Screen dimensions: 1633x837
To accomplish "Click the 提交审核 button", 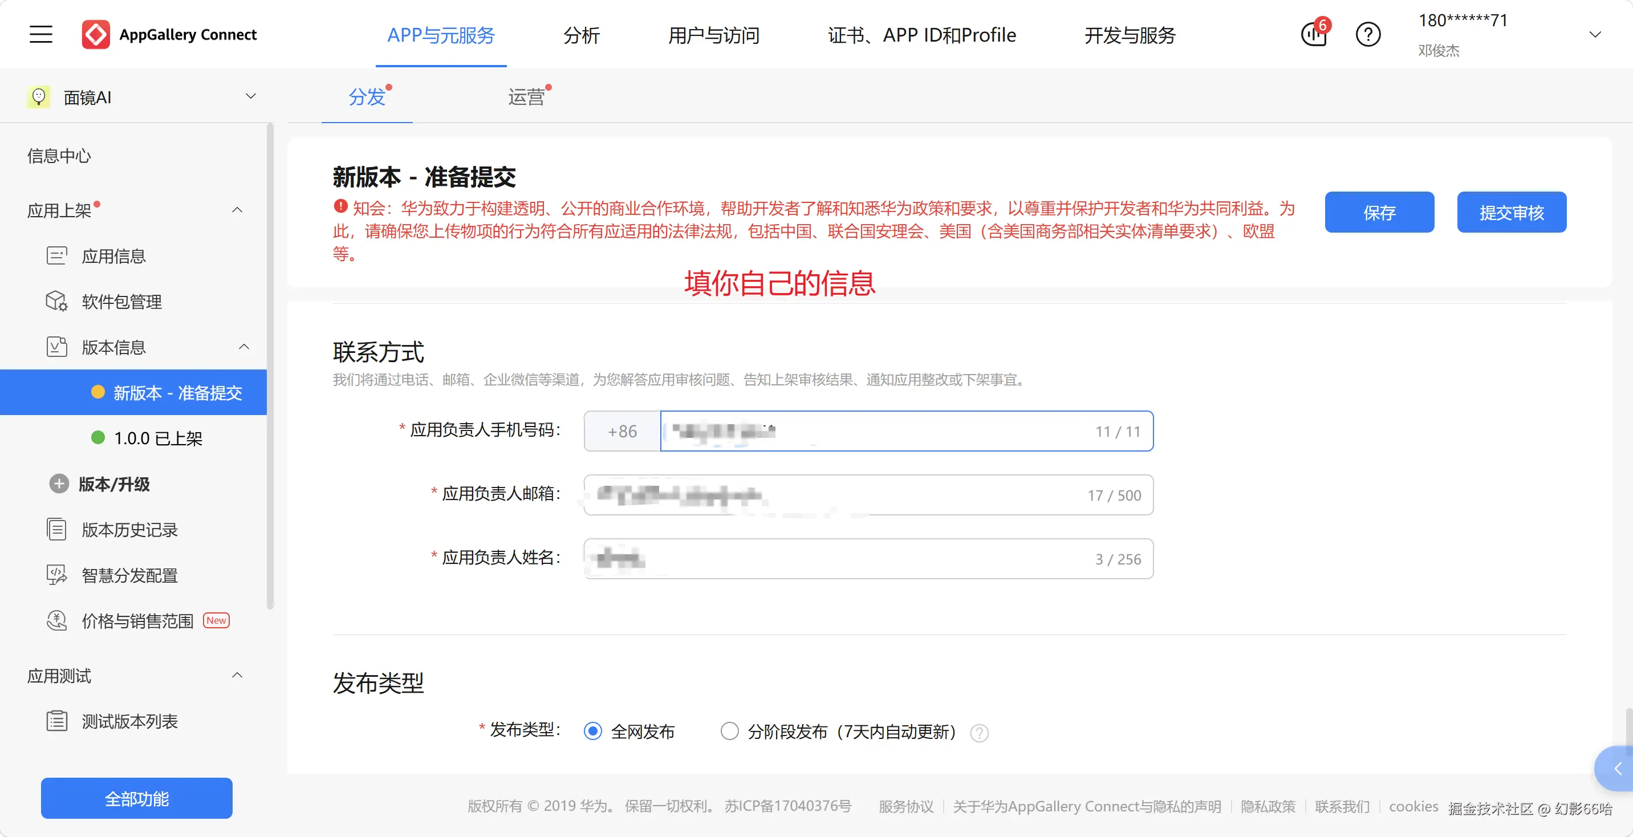I will [1512, 213].
